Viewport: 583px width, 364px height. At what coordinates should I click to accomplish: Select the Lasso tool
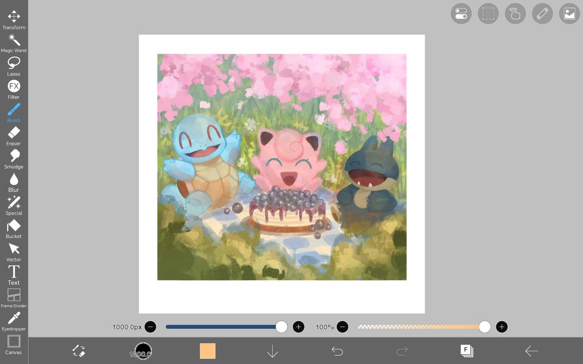pyautogui.click(x=14, y=66)
